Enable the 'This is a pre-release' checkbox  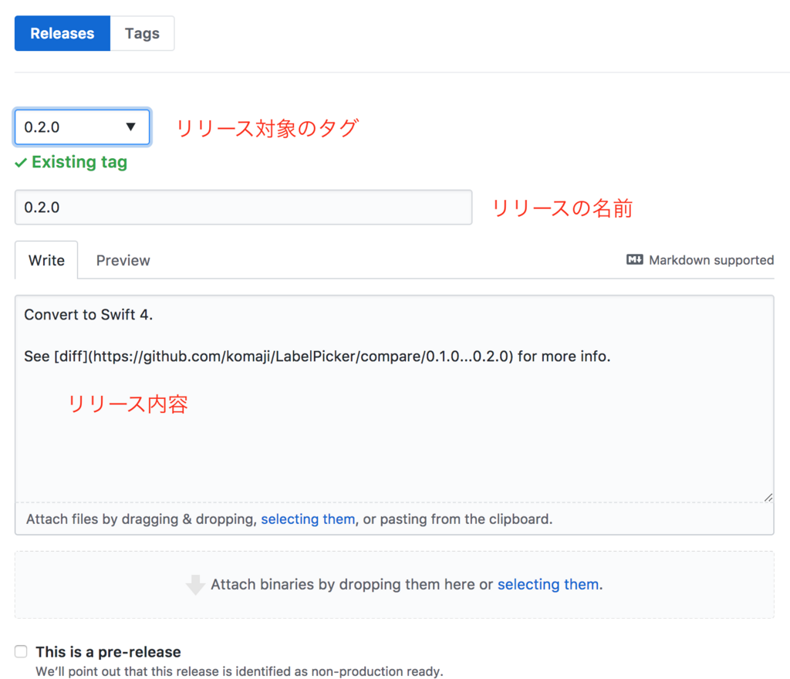[x=21, y=651]
